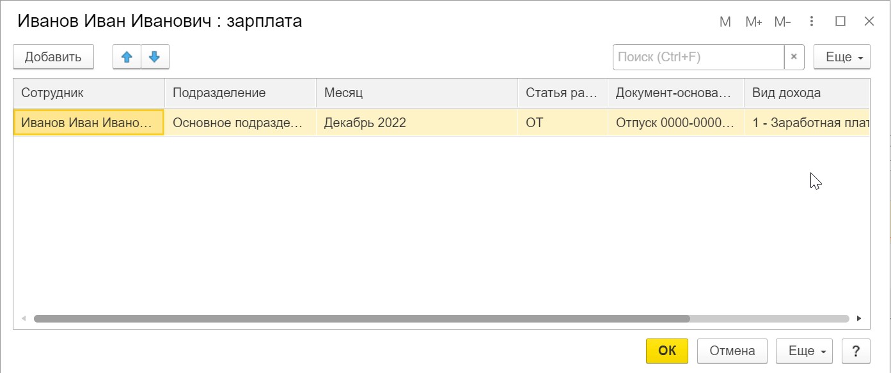This screenshot has width=891, height=373.
Task: Select cell Основное подразде…
Action: coord(240,123)
